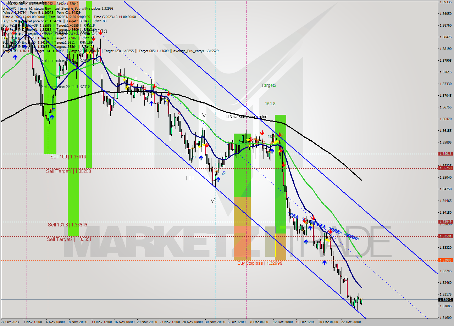
Task: Click the '22 Dec 20:00' time axis label
Action: (351, 322)
